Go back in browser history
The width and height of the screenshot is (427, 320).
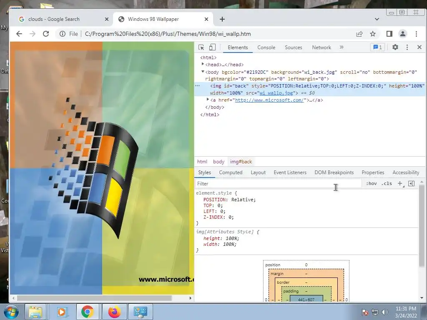[19, 34]
